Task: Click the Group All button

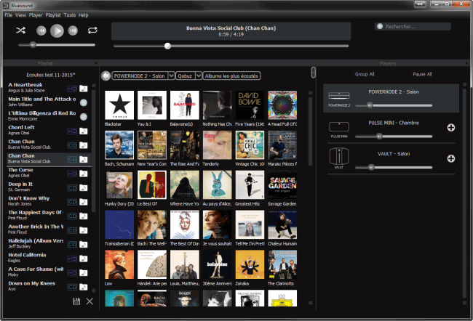Action: (365, 74)
